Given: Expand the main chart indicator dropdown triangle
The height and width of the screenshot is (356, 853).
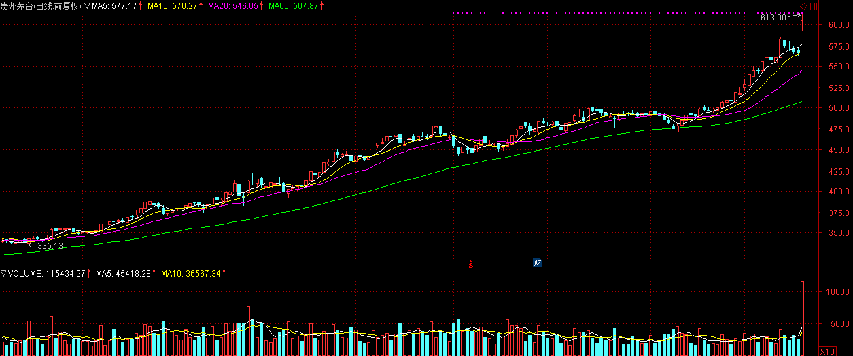Looking at the screenshot, I should pos(87,6).
